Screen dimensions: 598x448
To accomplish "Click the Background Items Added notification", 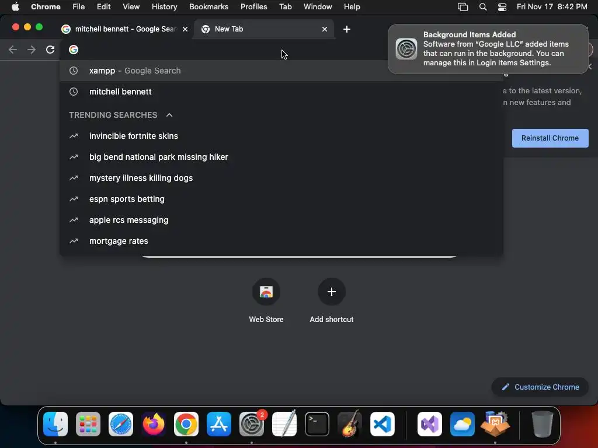I will coord(488,49).
